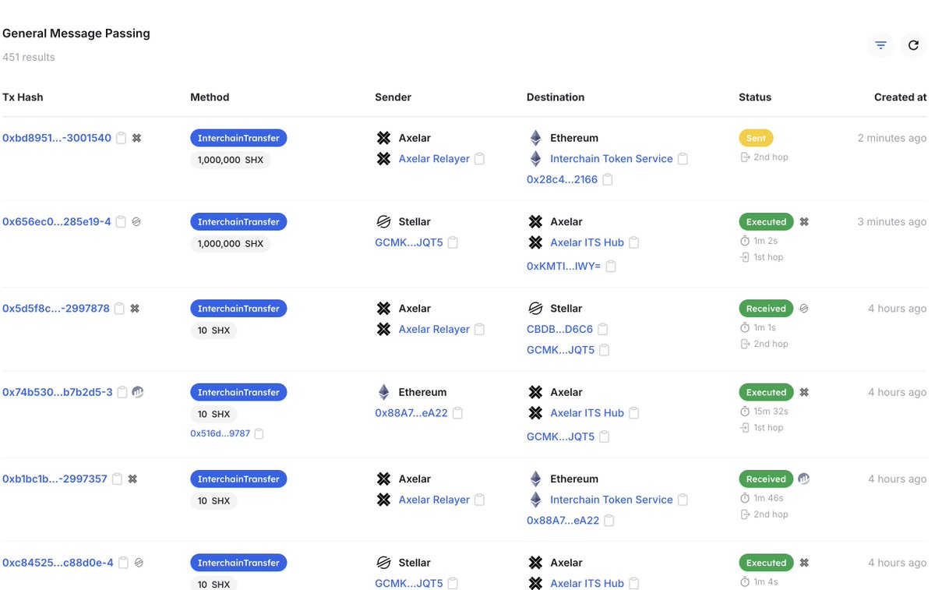Copy tx hash 0xbd8951...-3001540
The image size is (935, 590).
(x=122, y=138)
